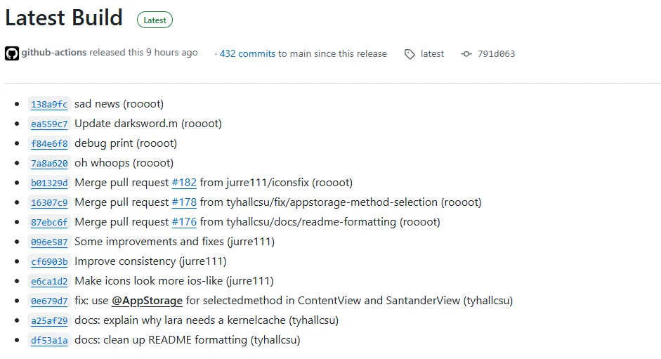Open commit f84e6f8 debug print
This screenshot has width=661, height=359.
49,144
